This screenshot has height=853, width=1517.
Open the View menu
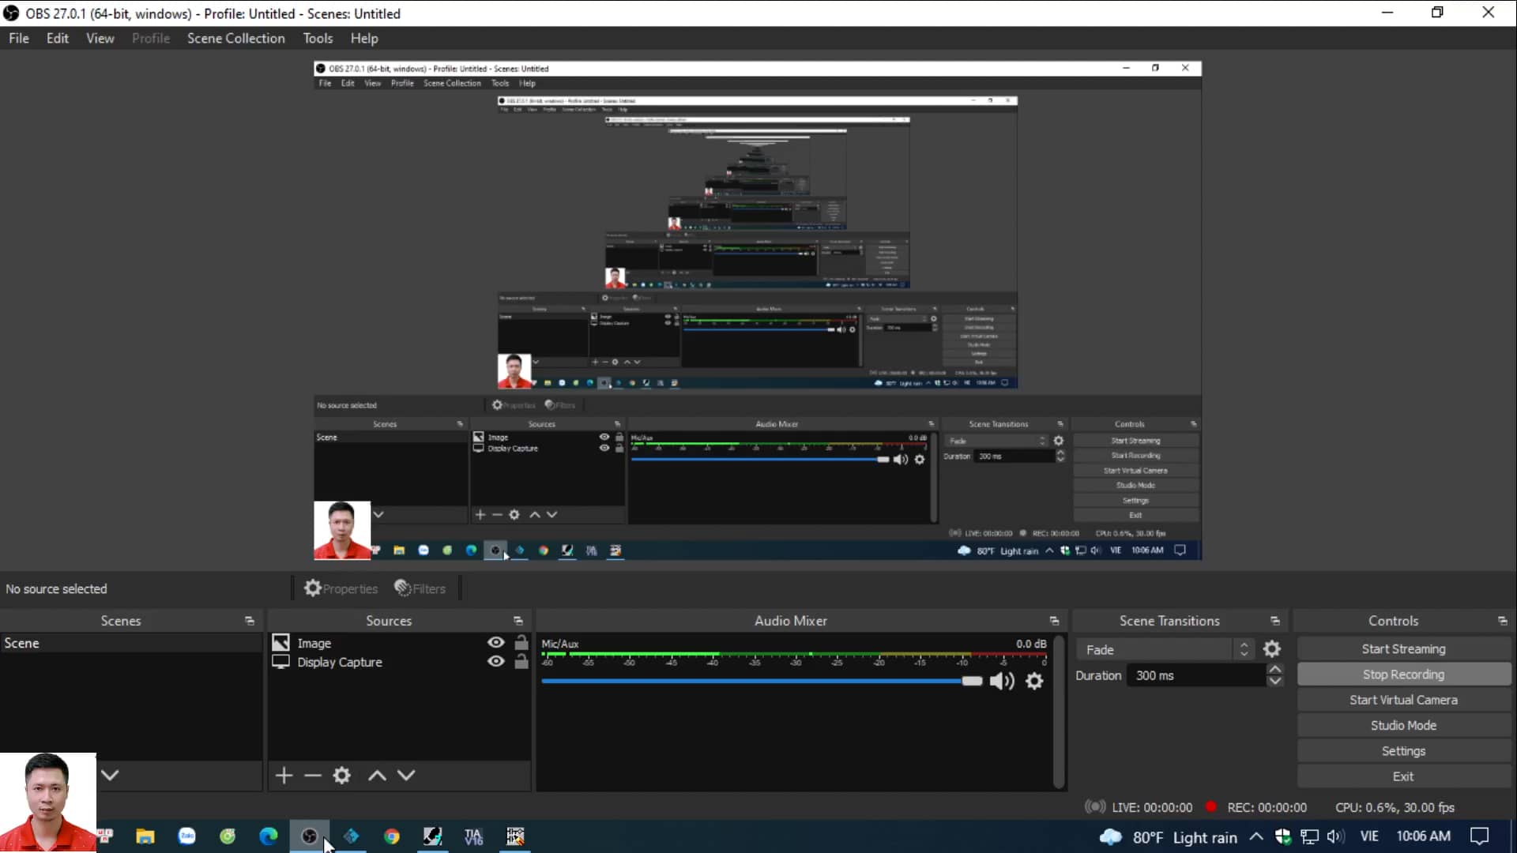tap(100, 38)
